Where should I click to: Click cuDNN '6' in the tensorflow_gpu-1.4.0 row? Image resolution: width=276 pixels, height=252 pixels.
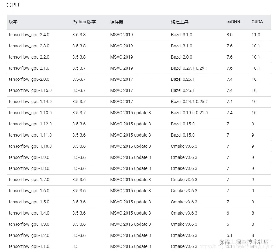tap(228, 213)
